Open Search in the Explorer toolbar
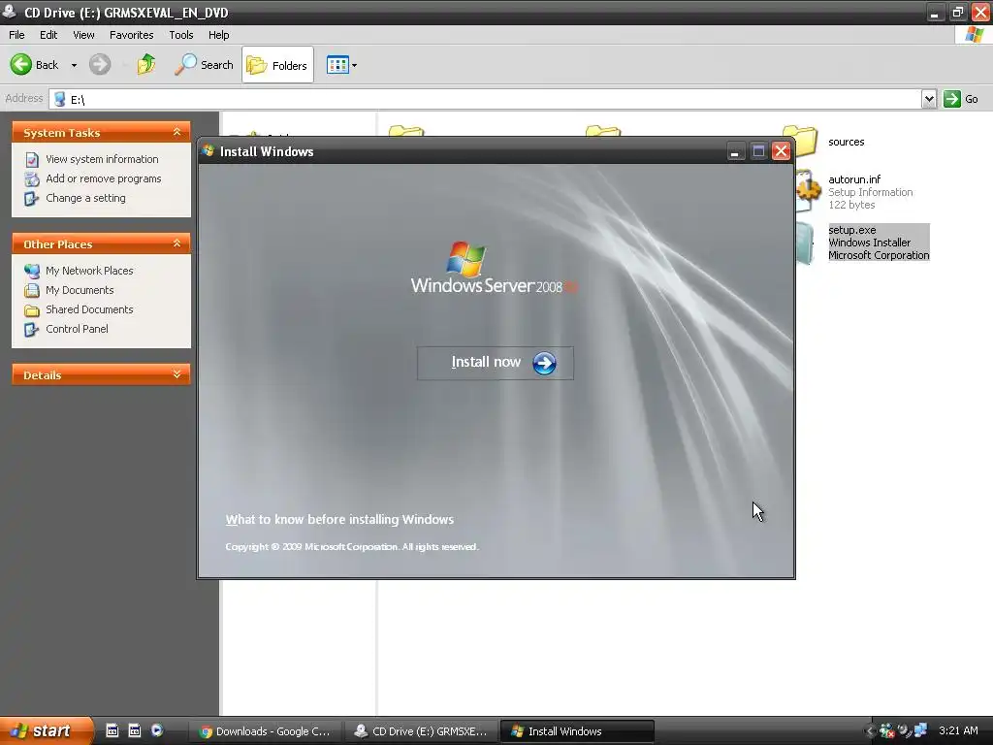The image size is (993, 745). tap(204, 65)
